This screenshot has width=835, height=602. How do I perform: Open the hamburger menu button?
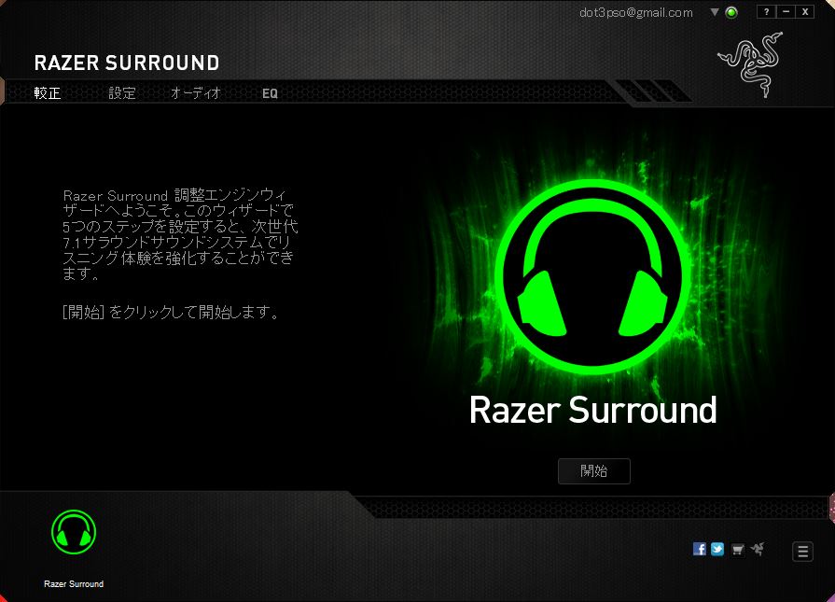(x=802, y=552)
